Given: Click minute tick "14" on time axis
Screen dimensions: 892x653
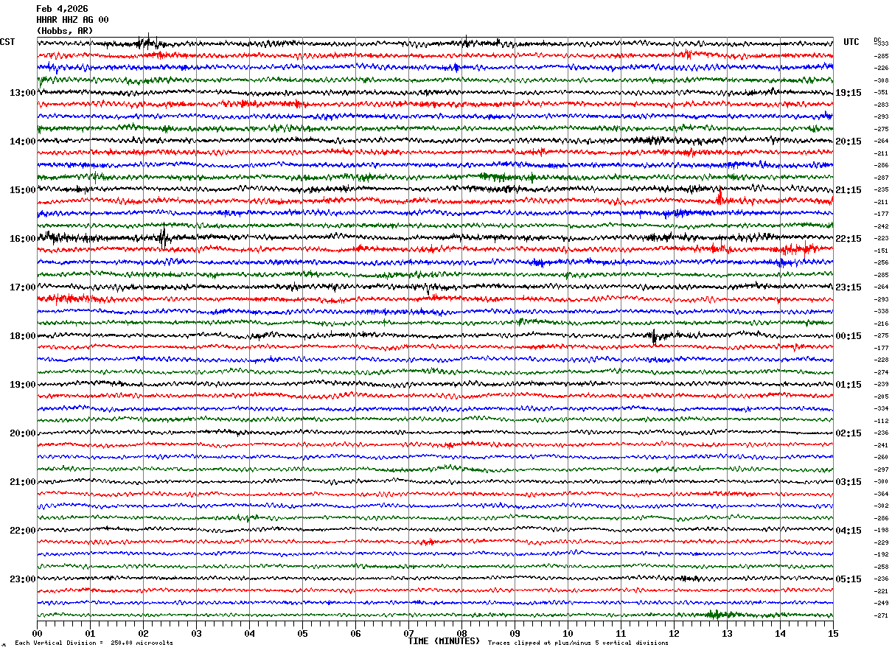Looking at the screenshot, I should point(780,633).
